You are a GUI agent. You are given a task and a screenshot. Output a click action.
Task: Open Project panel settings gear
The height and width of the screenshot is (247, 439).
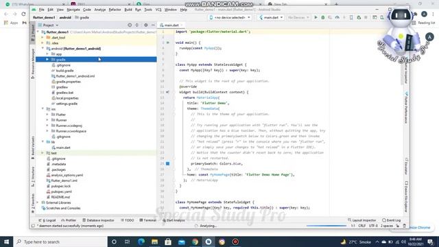tap(145, 25)
